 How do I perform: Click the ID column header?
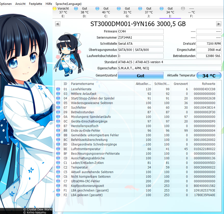[65, 84]
